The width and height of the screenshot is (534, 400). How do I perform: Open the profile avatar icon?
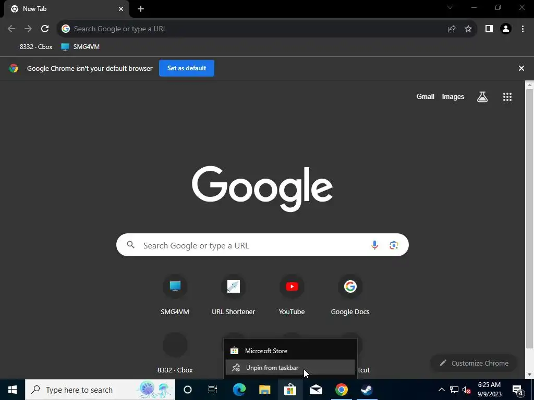click(506, 29)
